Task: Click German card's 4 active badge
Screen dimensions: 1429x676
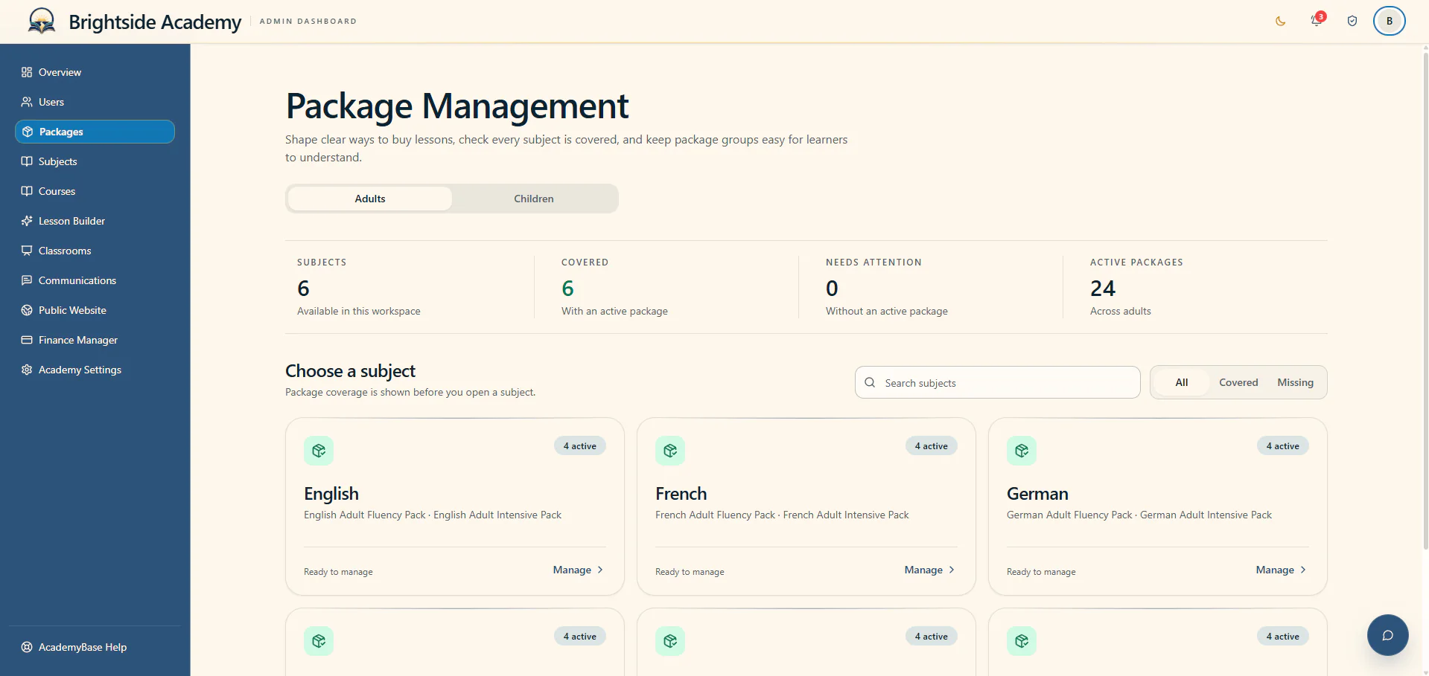Action: pos(1283,446)
